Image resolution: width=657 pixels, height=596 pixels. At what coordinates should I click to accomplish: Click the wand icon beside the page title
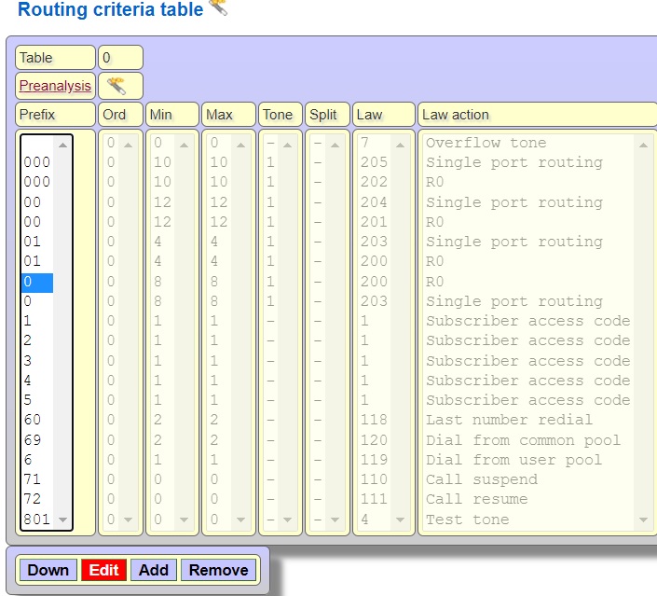pos(218,8)
